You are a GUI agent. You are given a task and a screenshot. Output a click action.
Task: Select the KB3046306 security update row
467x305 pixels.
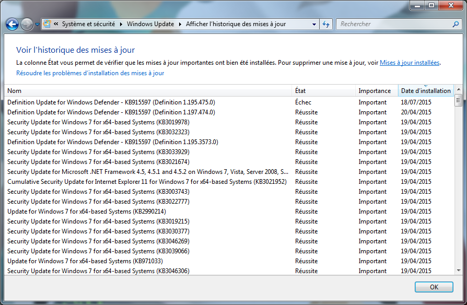point(229,271)
